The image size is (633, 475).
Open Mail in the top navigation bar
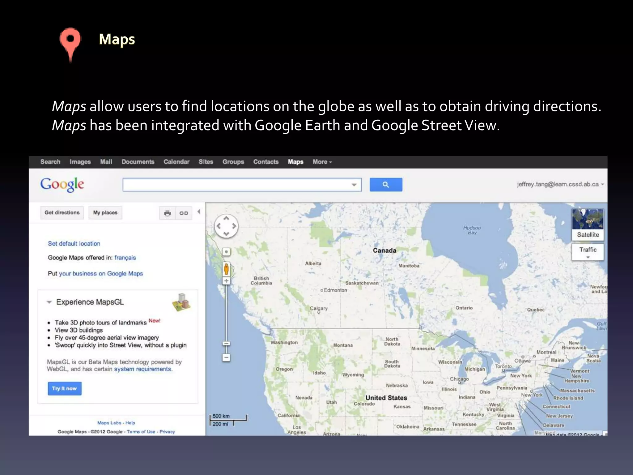106,162
